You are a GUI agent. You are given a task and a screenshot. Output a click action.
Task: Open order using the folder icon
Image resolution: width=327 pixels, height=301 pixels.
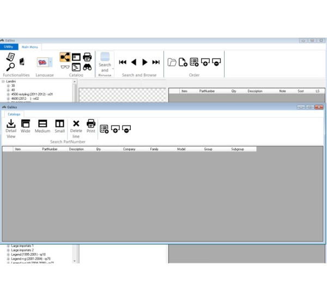point(172,62)
